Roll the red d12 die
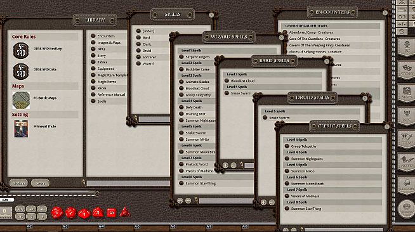The image size is (415, 232). tap(70, 213)
